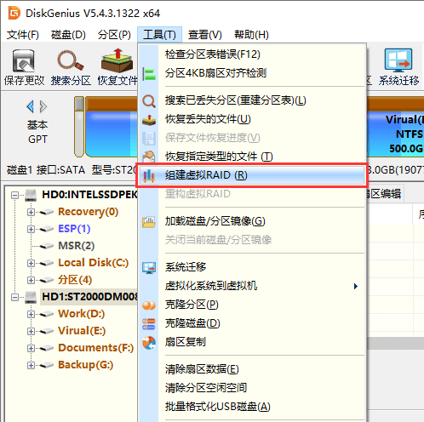The image size is (424, 422).
Task: Choose 克隆分区(P) menu entry
Action: click(x=251, y=305)
